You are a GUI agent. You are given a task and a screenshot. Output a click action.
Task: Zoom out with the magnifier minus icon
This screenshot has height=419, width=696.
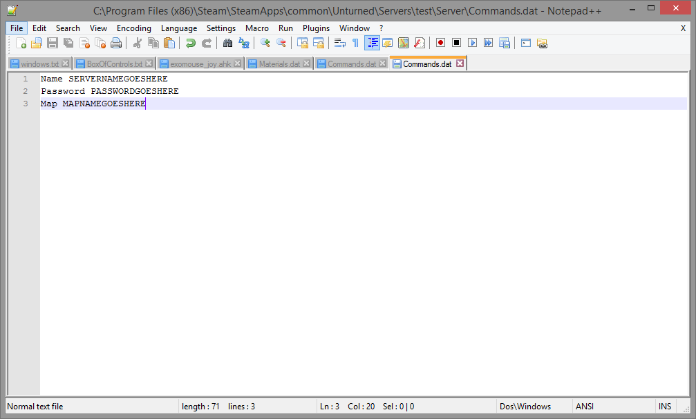point(281,43)
